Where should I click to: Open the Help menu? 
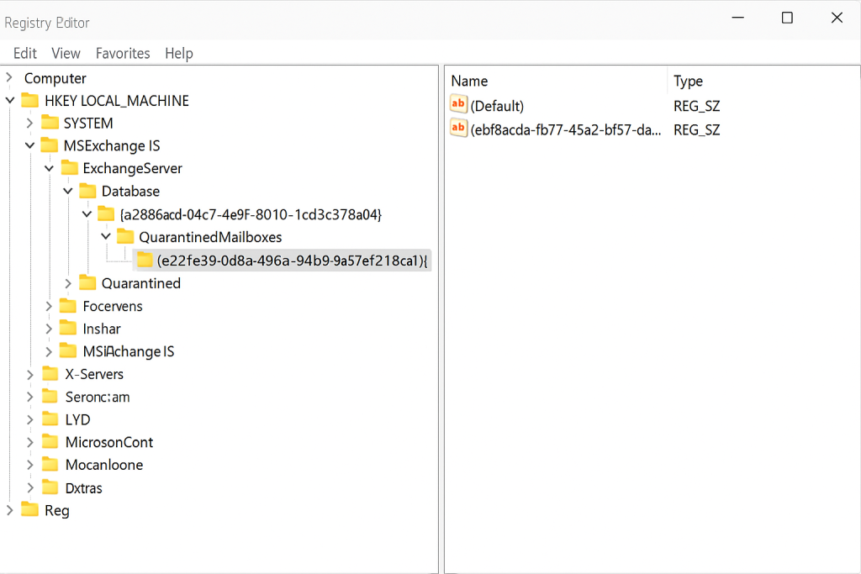[x=179, y=53]
